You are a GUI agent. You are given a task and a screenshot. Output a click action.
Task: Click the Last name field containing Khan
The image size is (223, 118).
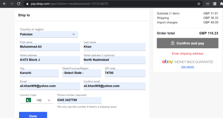pos(115,47)
